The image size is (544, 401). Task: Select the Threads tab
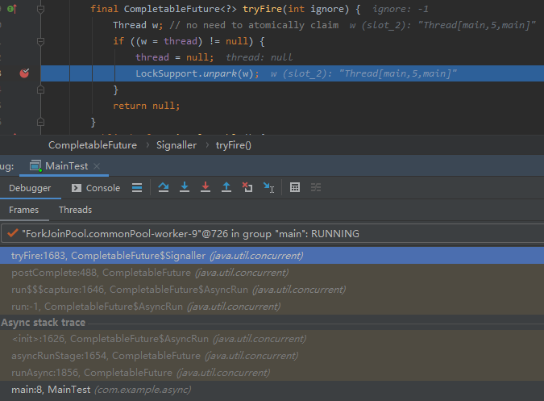coord(75,210)
